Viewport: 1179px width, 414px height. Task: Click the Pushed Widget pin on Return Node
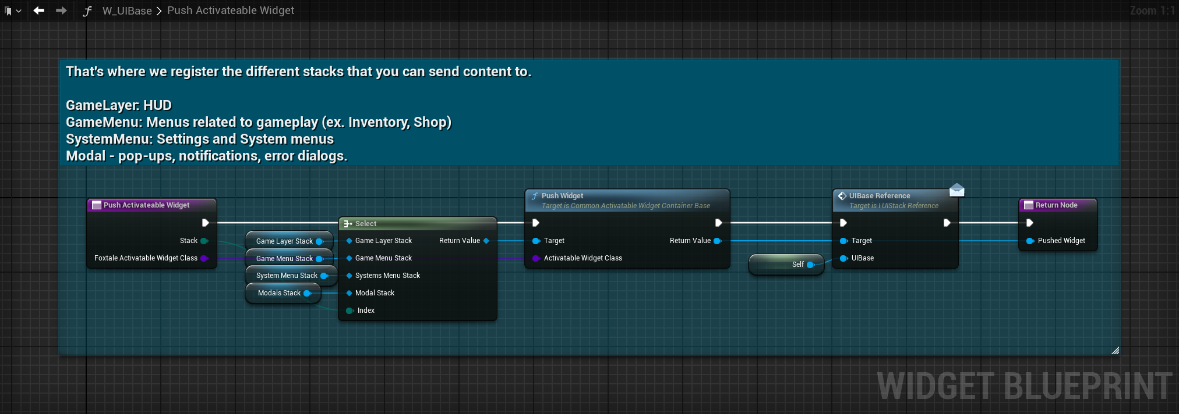1030,241
